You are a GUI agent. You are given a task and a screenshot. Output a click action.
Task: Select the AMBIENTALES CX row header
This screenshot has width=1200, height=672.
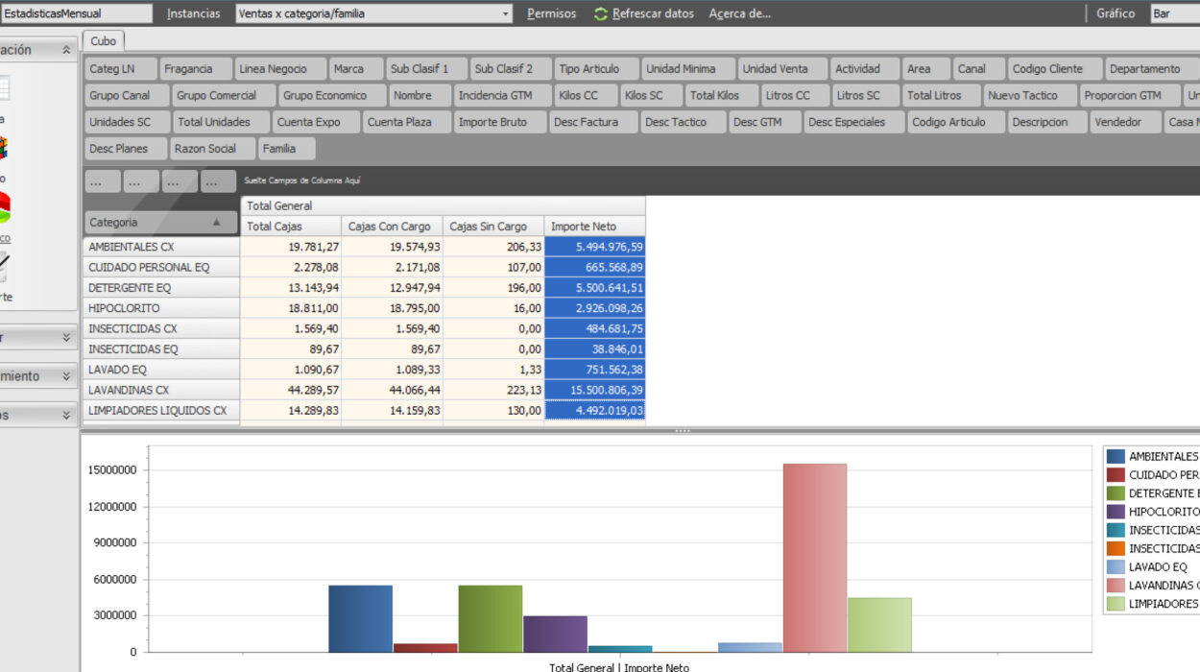click(x=161, y=247)
